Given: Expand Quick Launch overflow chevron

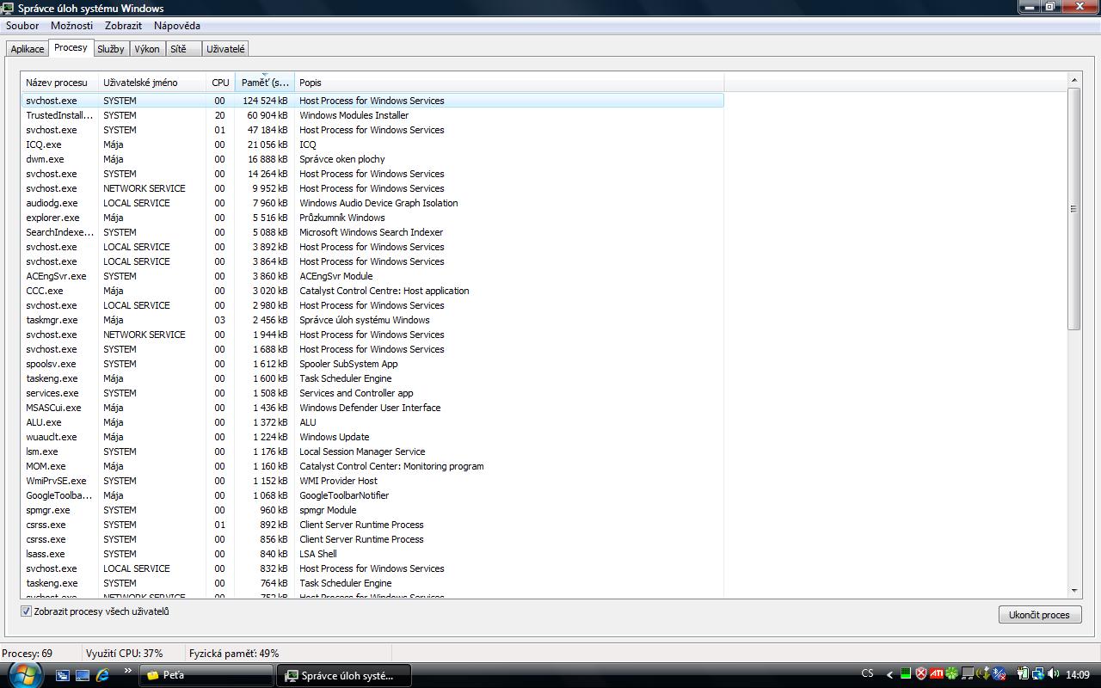Looking at the screenshot, I should click(x=128, y=671).
